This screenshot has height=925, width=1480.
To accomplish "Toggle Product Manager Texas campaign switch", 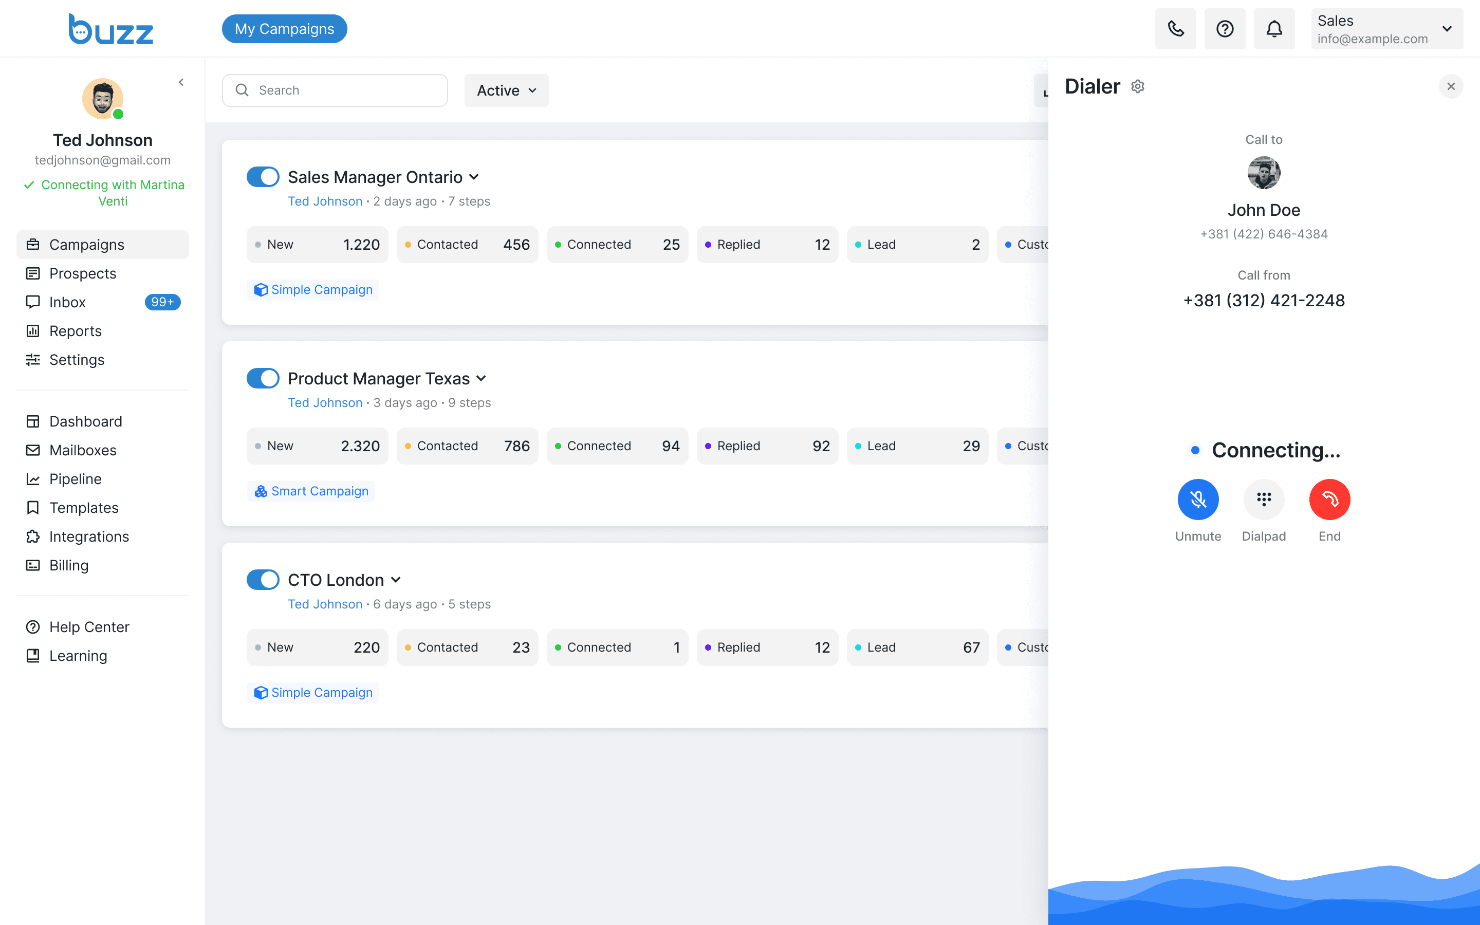I will point(263,378).
